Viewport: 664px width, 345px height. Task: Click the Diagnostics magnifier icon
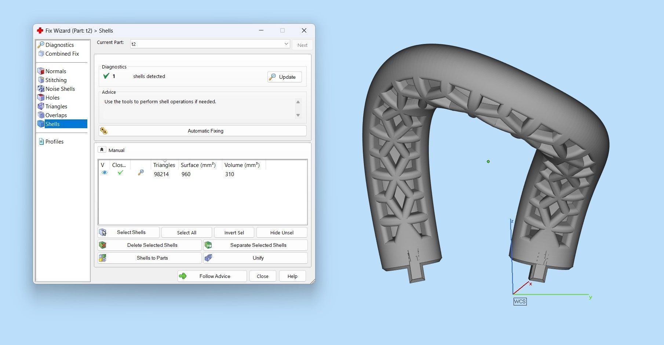point(41,45)
